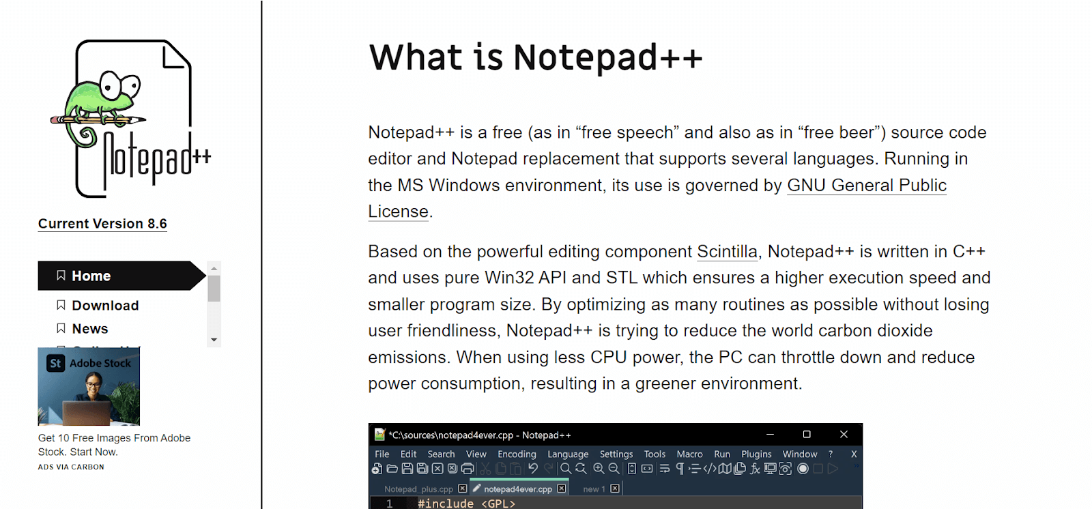Close the new 1 tab with its X
The width and height of the screenshot is (1092, 509).
[x=615, y=489]
